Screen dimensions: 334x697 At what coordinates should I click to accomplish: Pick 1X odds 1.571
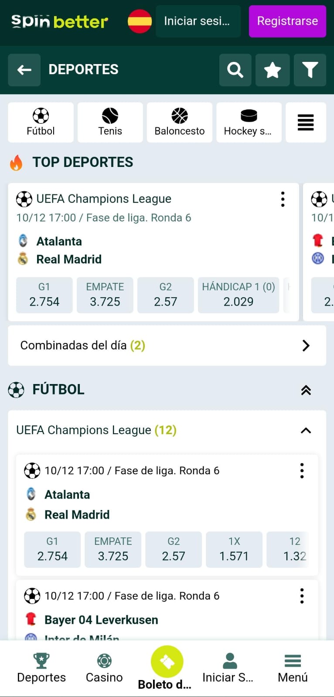[x=234, y=549]
